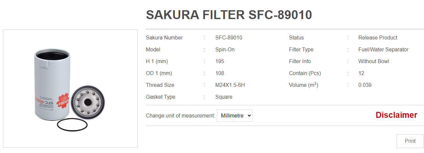This screenshot has width=424, height=153.
Task: Click the red Disclaimer link
Action: coord(396,115)
